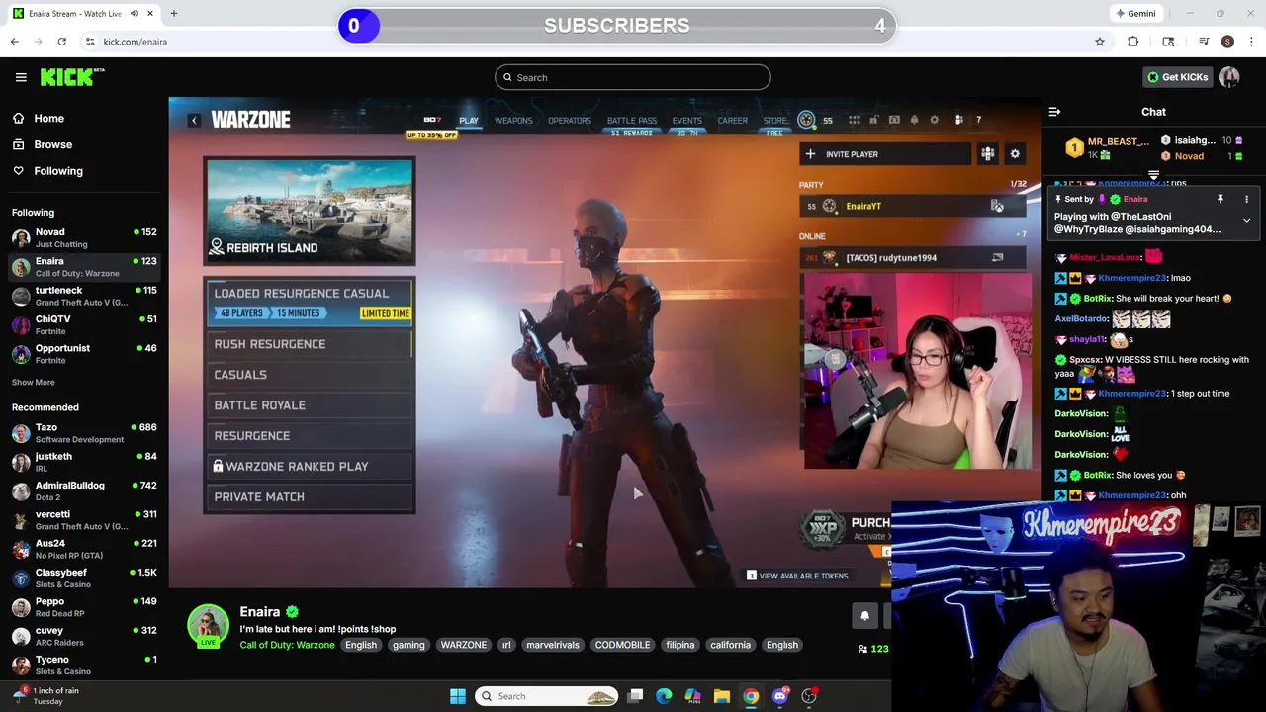Screen dimensions: 1266x712
Task: Click MR_BEAST top gifter entry
Action: (1109, 148)
